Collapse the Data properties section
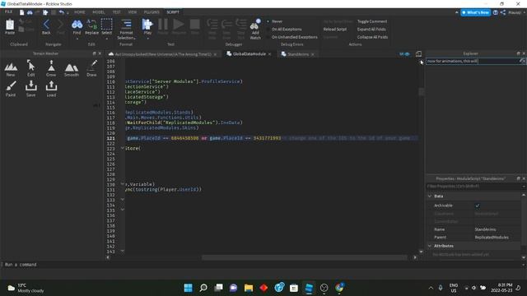This screenshot has width=527, height=296. pos(430,196)
